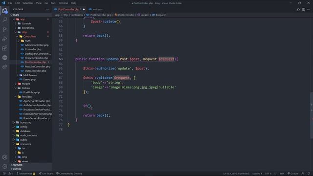Open the File menu

(10, 3)
